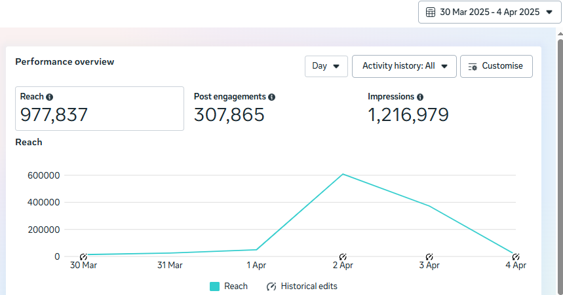Select the Reach metric card
The width and height of the screenshot is (563, 295).
(99, 109)
